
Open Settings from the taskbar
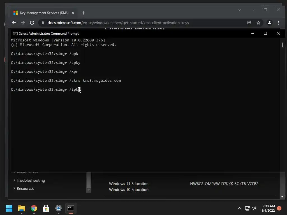[x=58, y=208]
